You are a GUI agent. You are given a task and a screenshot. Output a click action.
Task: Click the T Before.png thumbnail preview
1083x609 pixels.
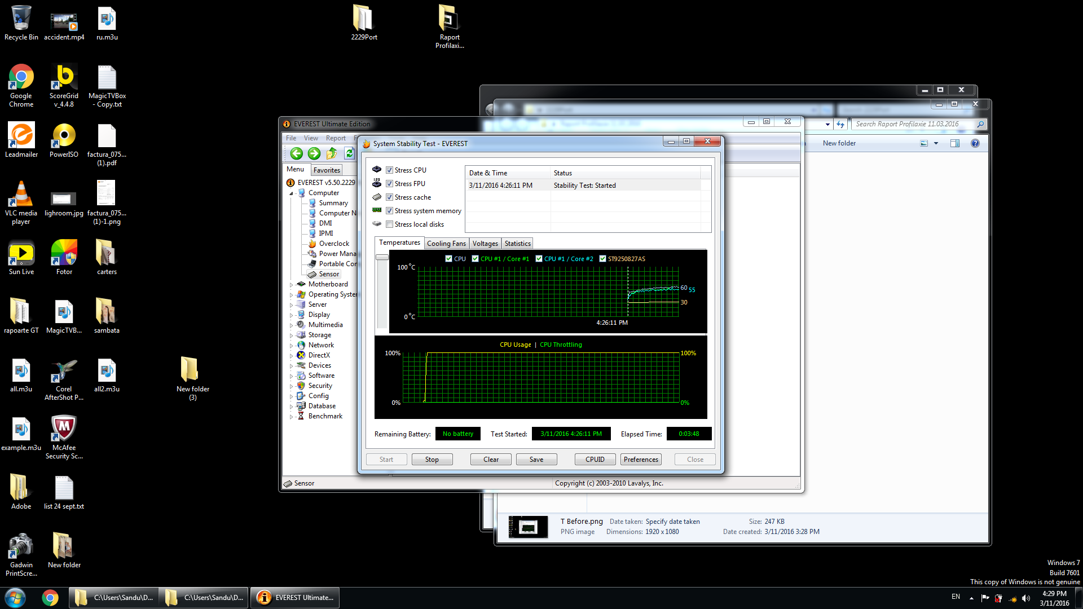click(528, 527)
